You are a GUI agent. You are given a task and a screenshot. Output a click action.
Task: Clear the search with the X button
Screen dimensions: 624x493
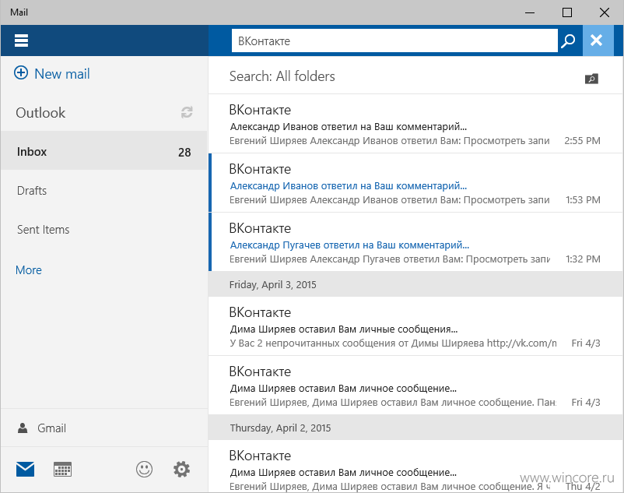(598, 40)
